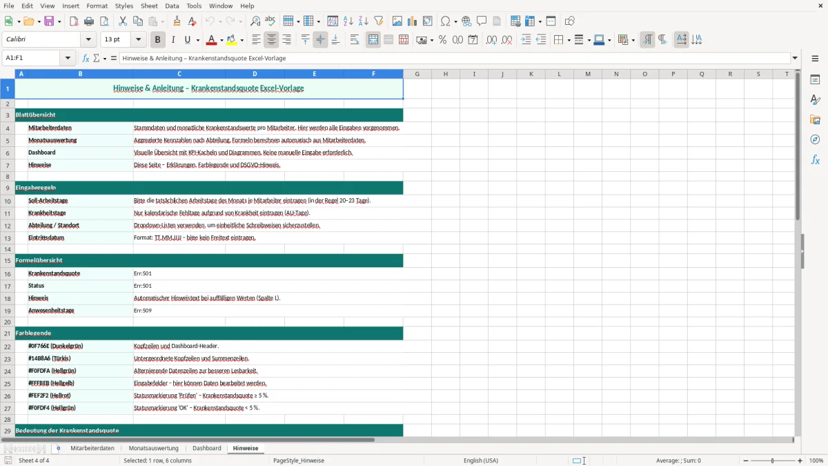Image resolution: width=828 pixels, height=466 pixels.
Task: Switch to the Monatsauswertung sheet tab
Action: coord(153,448)
